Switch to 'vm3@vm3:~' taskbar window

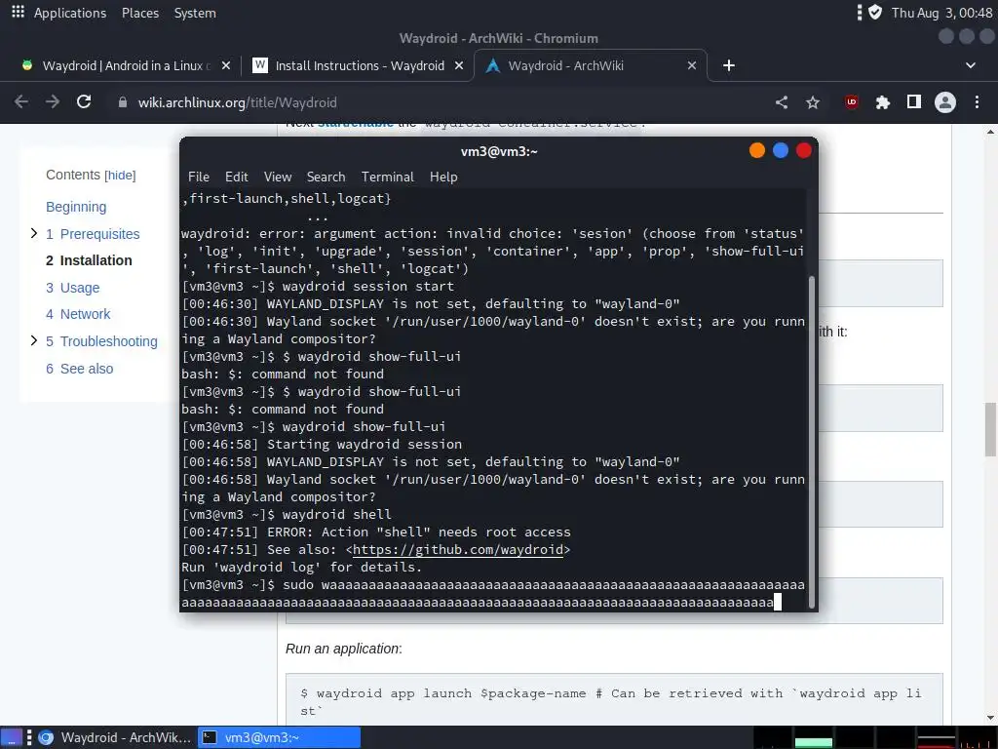tap(280, 737)
